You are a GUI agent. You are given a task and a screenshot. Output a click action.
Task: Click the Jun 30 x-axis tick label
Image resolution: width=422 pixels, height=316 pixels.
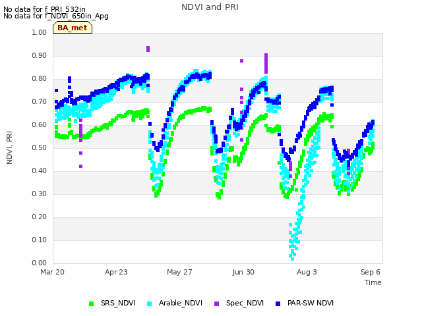coord(243,272)
